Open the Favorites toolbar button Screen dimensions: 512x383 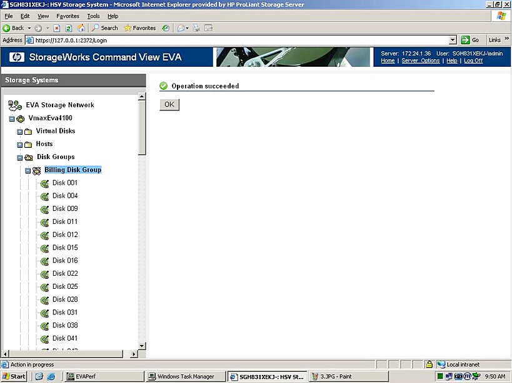pyautogui.click(x=140, y=28)
